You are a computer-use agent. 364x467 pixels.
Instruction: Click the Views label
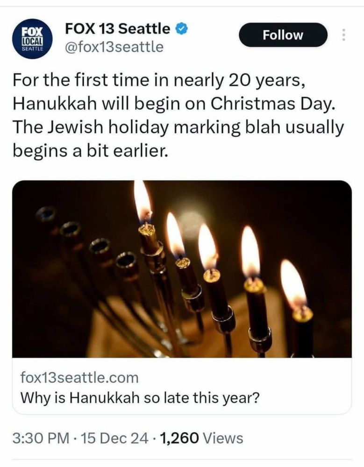click(x=223, y=438)
